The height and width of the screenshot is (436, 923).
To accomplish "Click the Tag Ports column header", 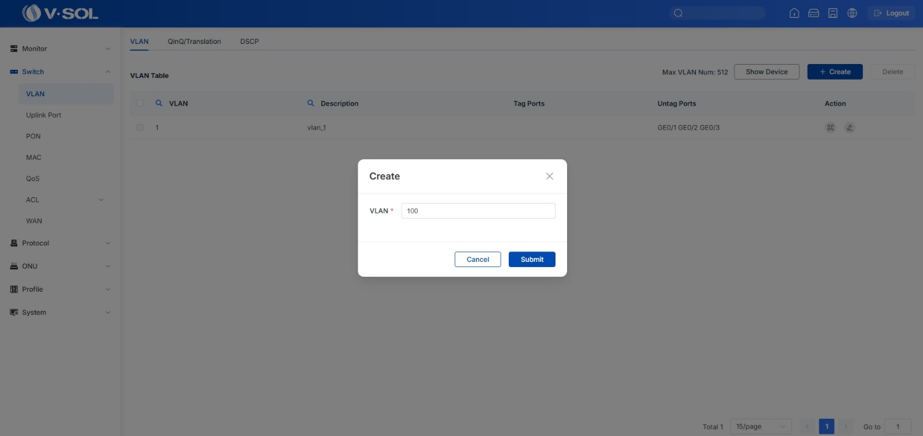I will click(529, 104).
